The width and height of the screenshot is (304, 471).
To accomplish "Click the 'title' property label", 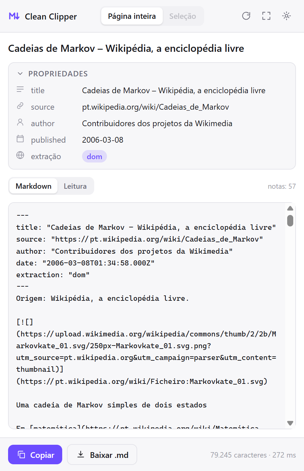I will pyautogui.click(x=38, y=90).
